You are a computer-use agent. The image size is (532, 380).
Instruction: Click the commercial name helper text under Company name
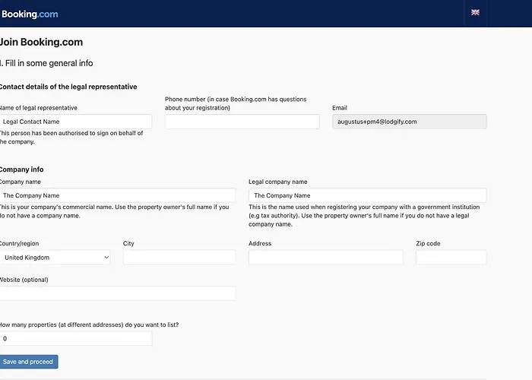[114, 211]
